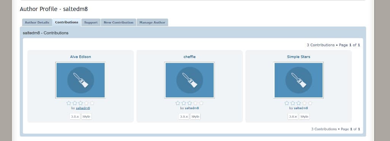Screen dimensions: 390x141
Task: Click third rating star of Simple Stars
Action: (299, 103)
